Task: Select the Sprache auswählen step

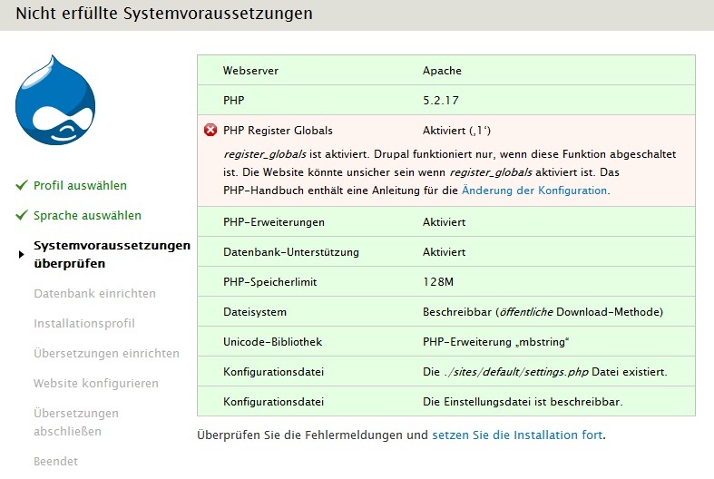Action: tap(87, 216)
